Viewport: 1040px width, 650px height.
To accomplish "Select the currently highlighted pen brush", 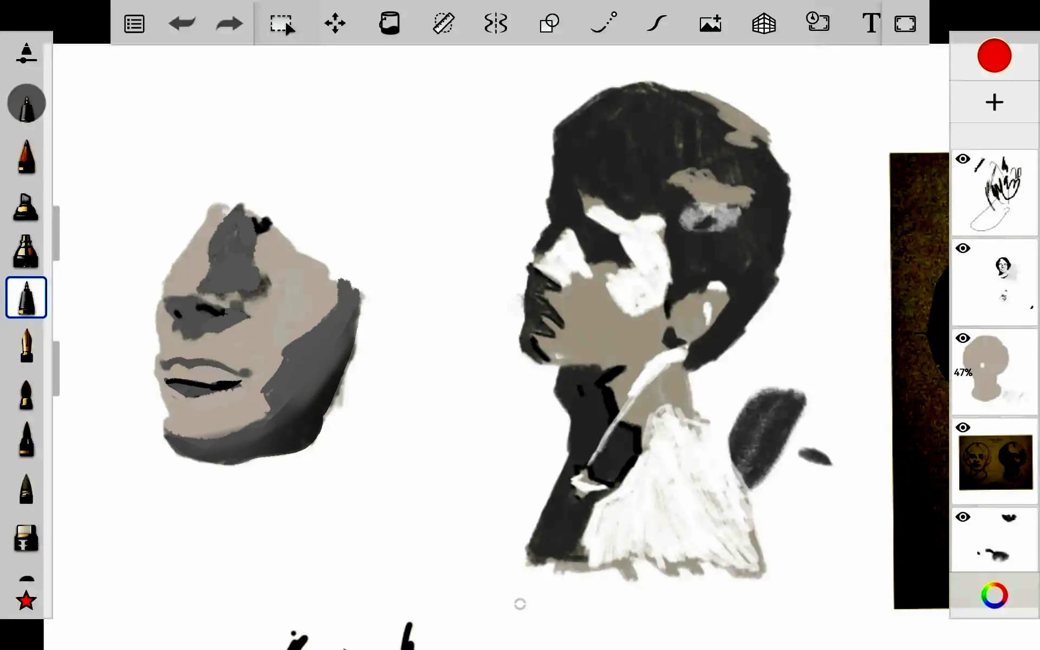I will coord(26,297).
